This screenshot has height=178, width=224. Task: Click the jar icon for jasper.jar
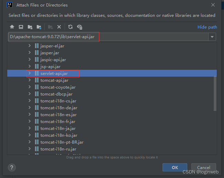[37, 53]
